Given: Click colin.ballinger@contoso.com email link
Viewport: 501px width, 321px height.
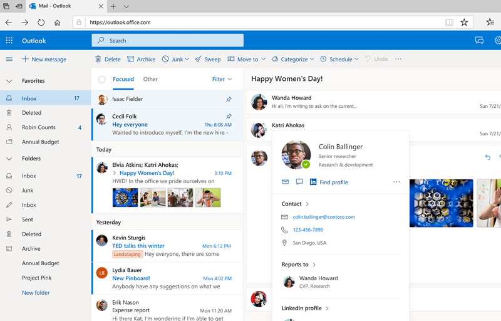Looking at the screenshot, I should coord(324,217).
